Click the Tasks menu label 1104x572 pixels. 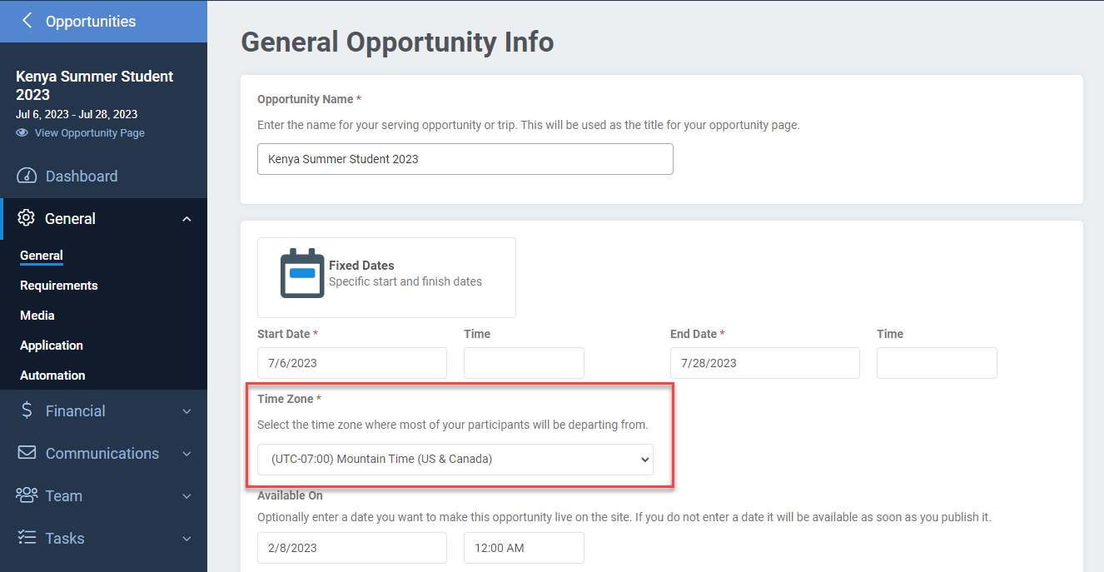click(x=65, y=538)
